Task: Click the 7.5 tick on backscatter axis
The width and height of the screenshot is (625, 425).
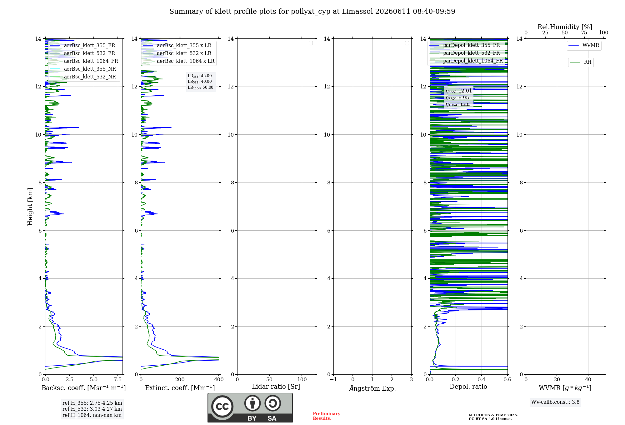Action: pos(118,379)
